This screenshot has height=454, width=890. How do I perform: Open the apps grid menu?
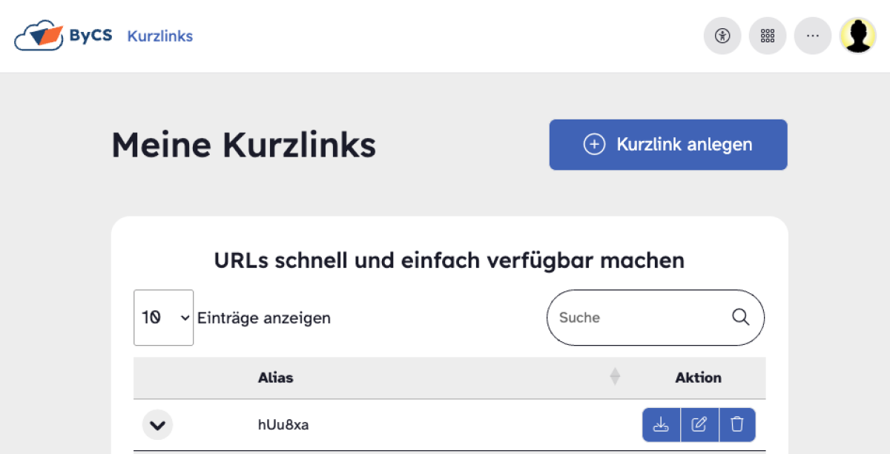[x=768, y=36]
